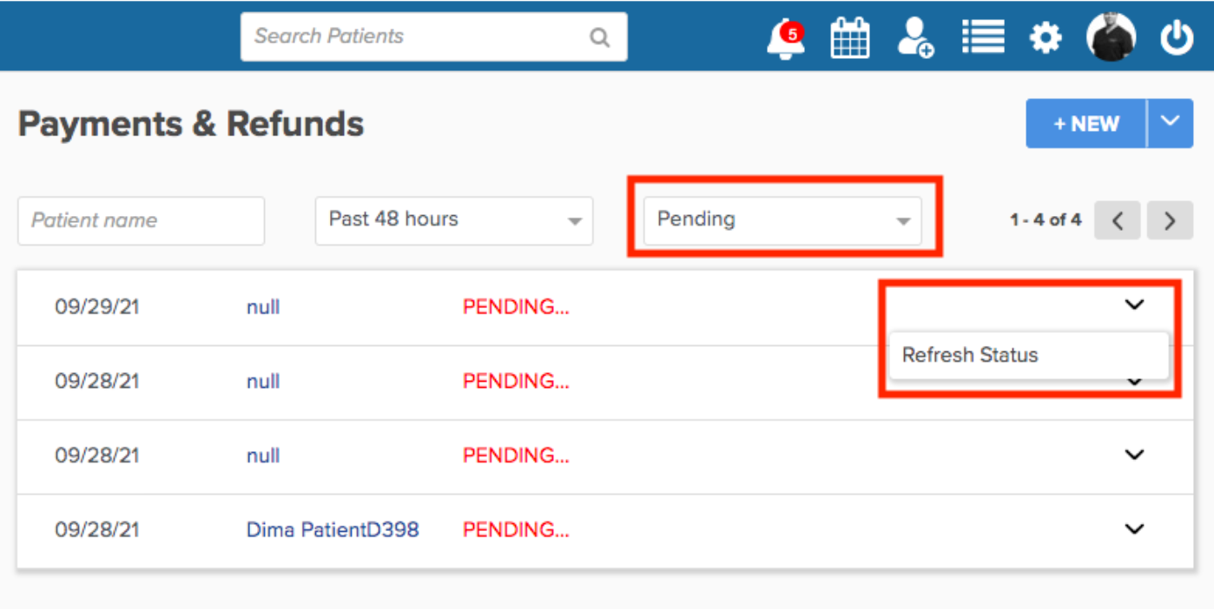Expand the arrow beside + NEW button
This screenshot has width=1214, height=609.
[1171, 123]
